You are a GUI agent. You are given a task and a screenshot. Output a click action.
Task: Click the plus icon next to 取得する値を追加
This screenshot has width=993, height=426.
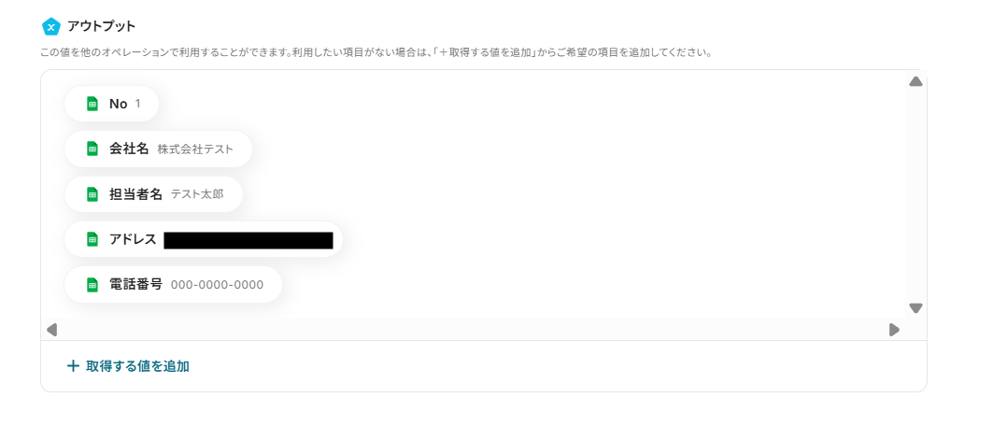73,366
